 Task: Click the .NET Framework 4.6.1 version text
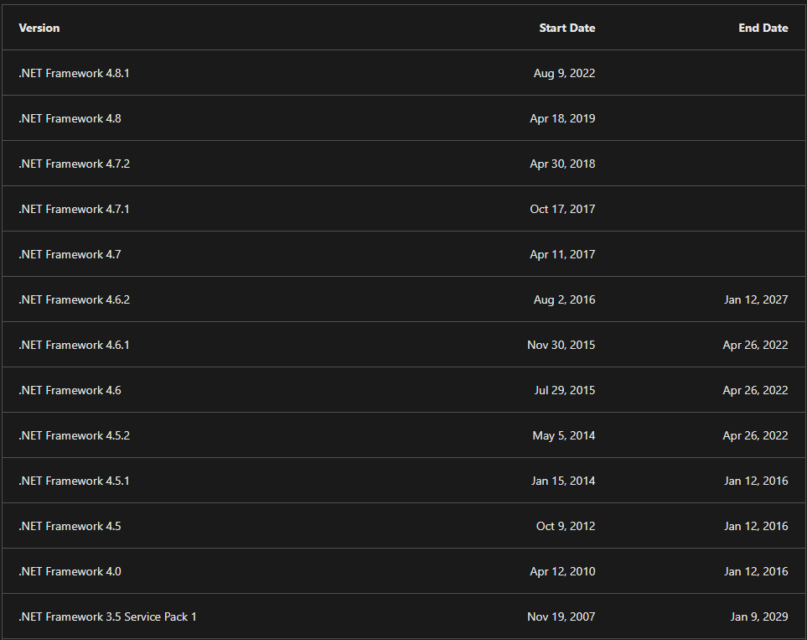74,345
